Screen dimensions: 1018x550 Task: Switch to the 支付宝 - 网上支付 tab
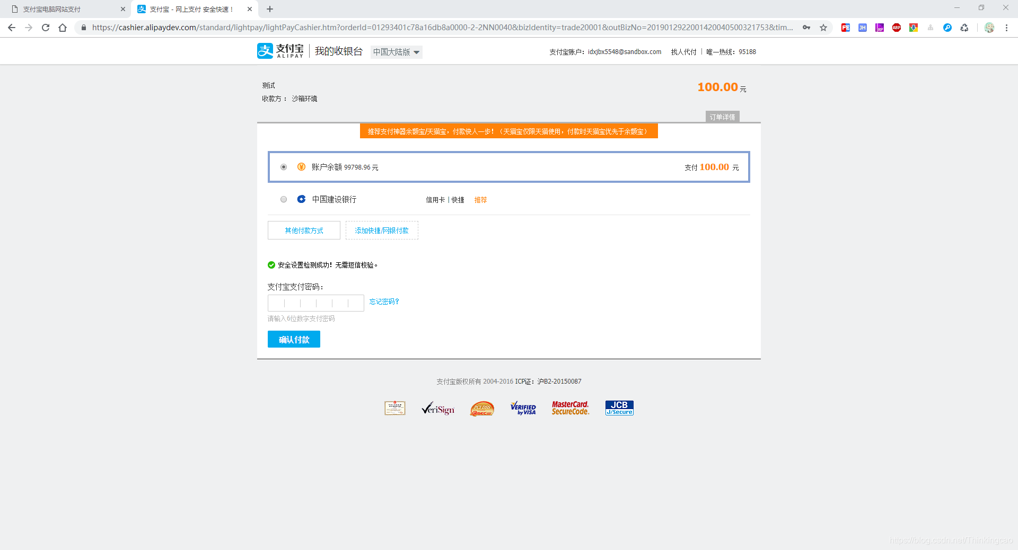(x=191, y=9)
